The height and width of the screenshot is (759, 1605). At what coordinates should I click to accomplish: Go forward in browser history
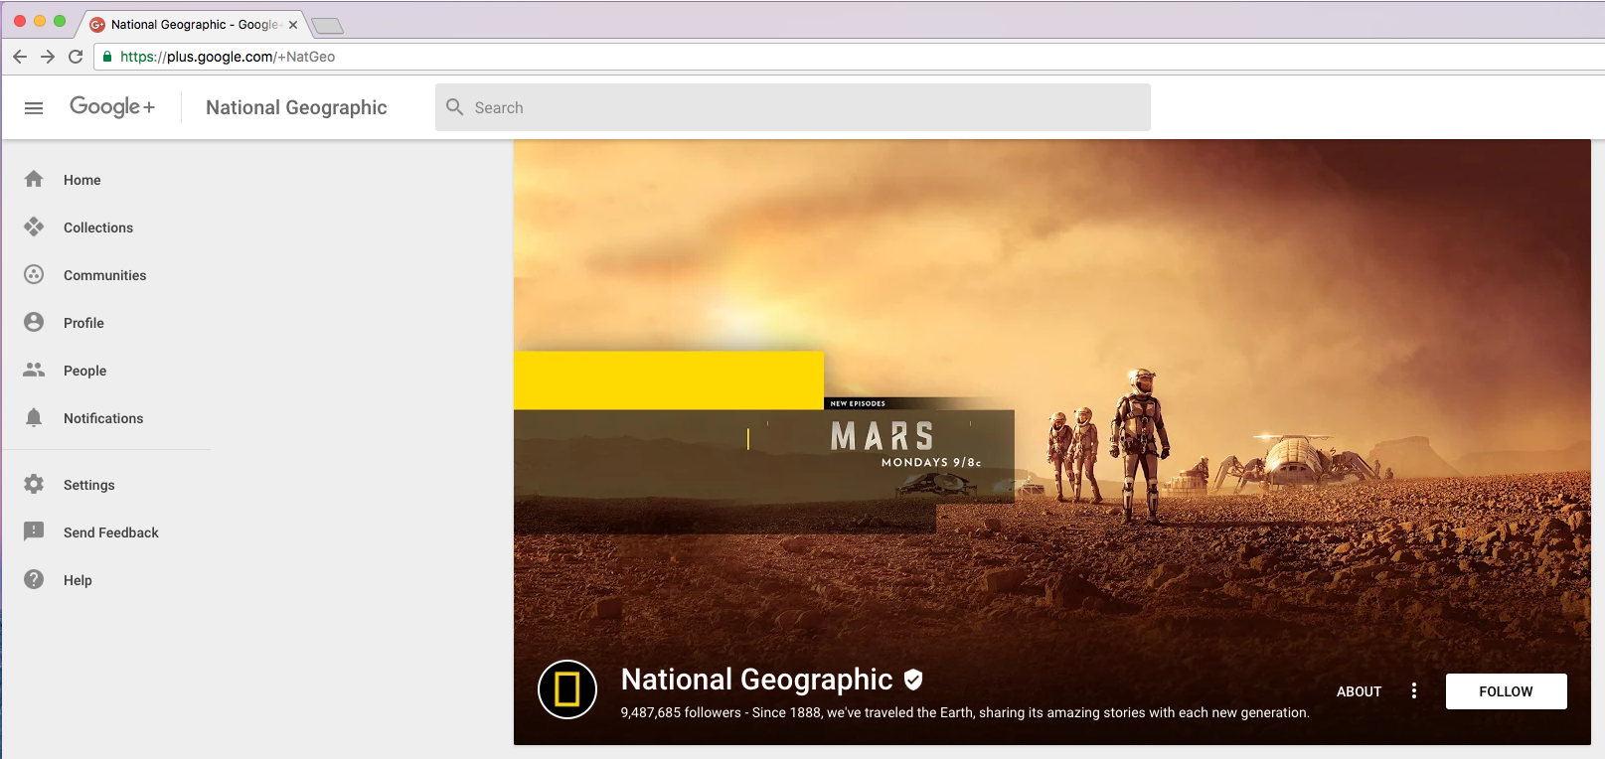pos(48,57)
